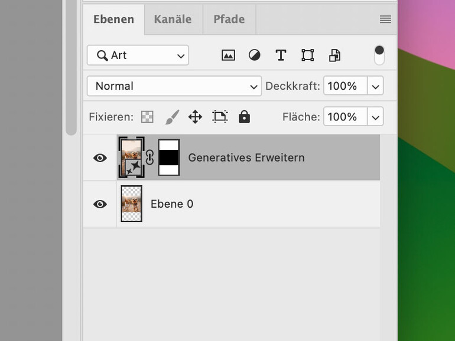Open the Normal blend mode dropdown
Viewport: 455px width, 341px height.
[x=174, y=86]
